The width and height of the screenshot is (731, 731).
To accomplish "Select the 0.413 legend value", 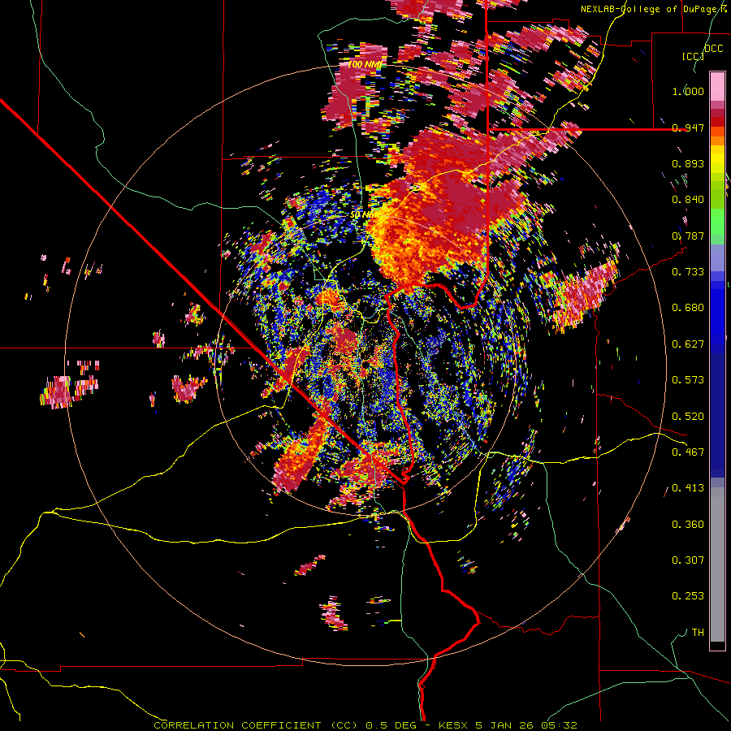I will click(x=688, y=488).
